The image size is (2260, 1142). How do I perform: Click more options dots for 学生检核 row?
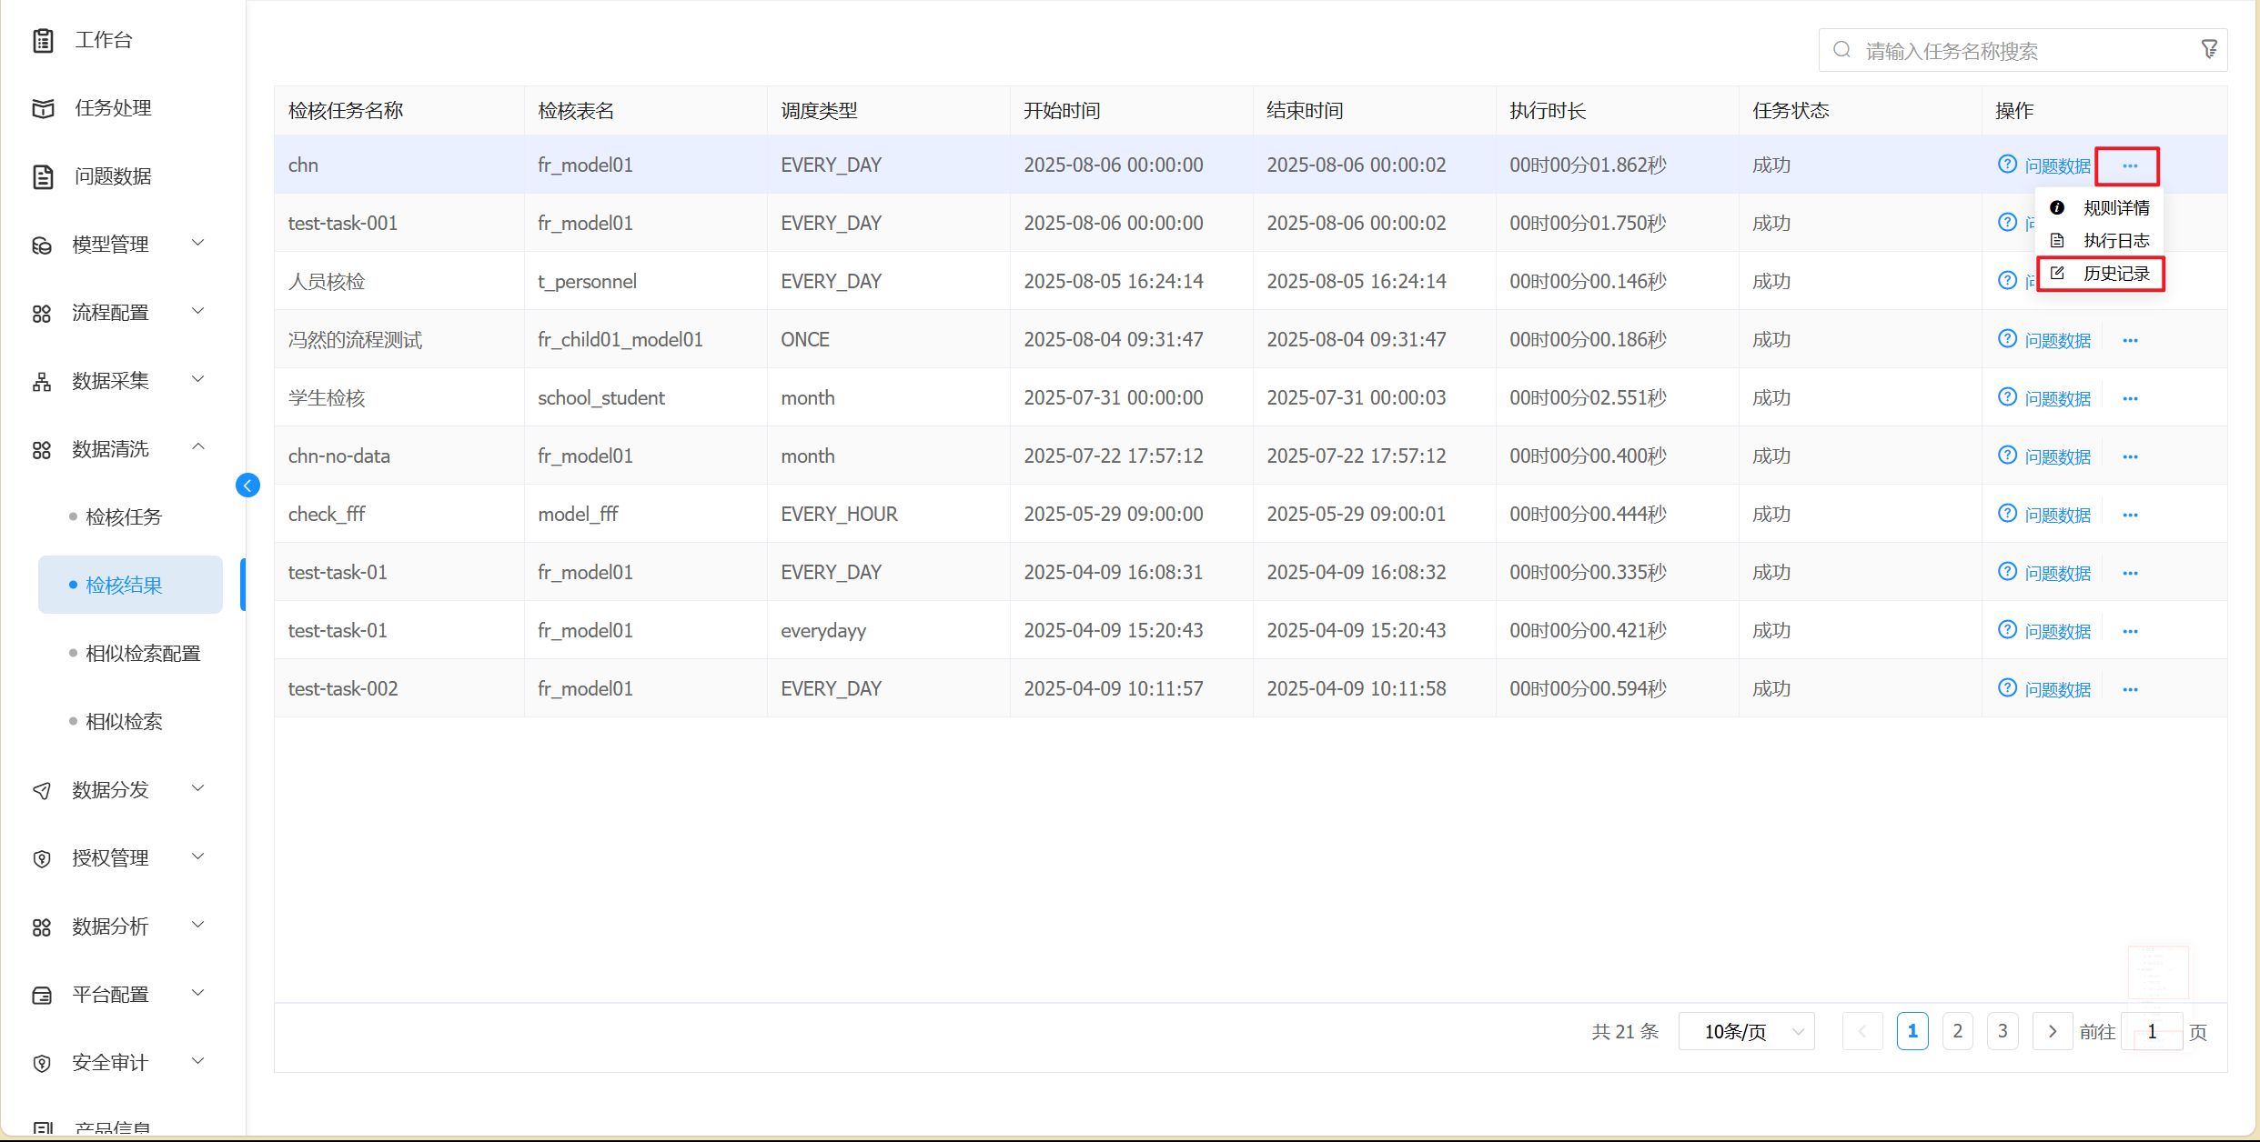2130,398
